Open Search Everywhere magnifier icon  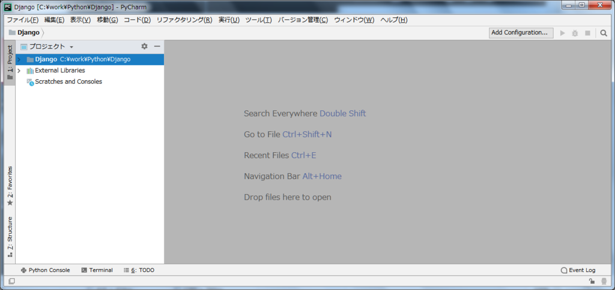pos(604,34)
